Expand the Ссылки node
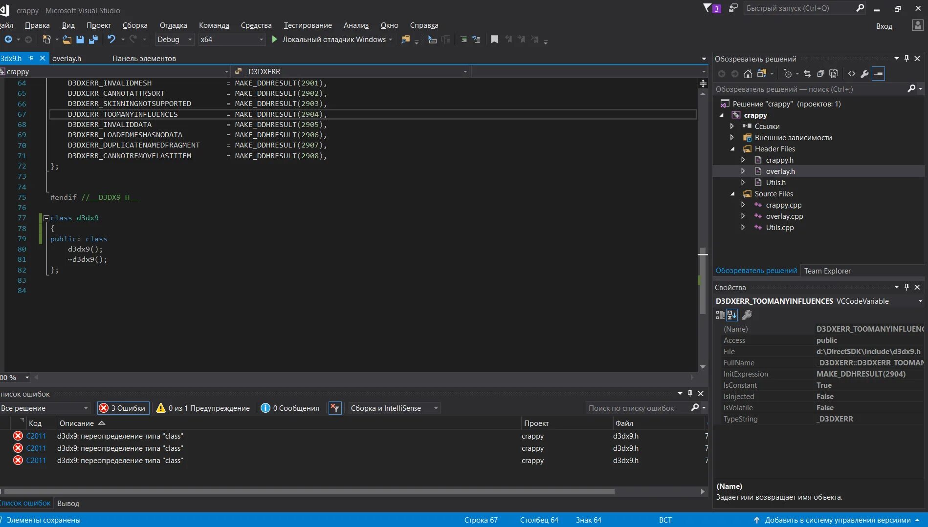 pos(732,126)
